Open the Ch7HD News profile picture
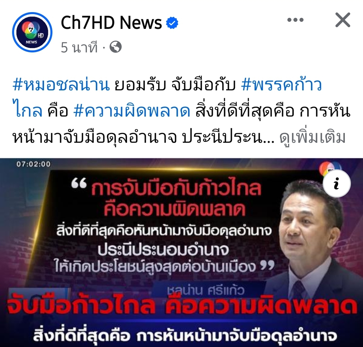 tap(32, 32)
